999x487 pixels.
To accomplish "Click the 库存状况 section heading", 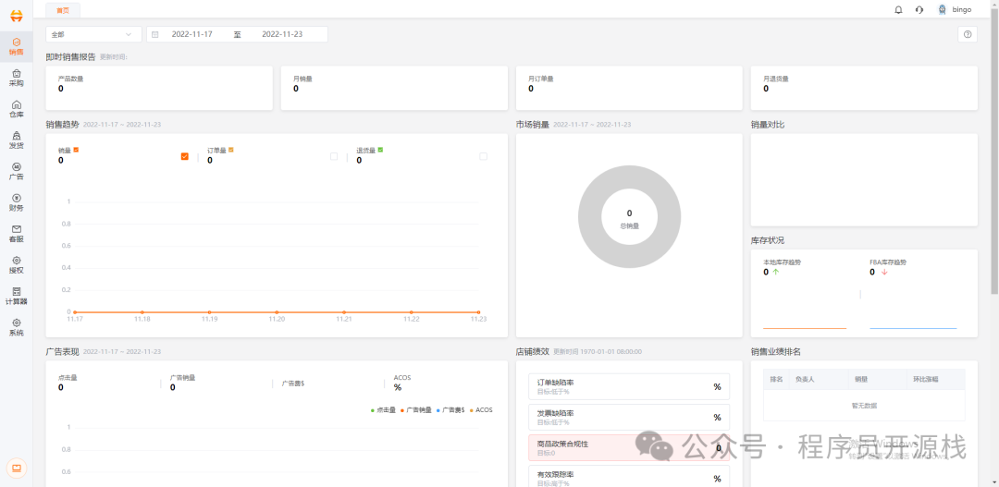I will [x=768, y=240].
